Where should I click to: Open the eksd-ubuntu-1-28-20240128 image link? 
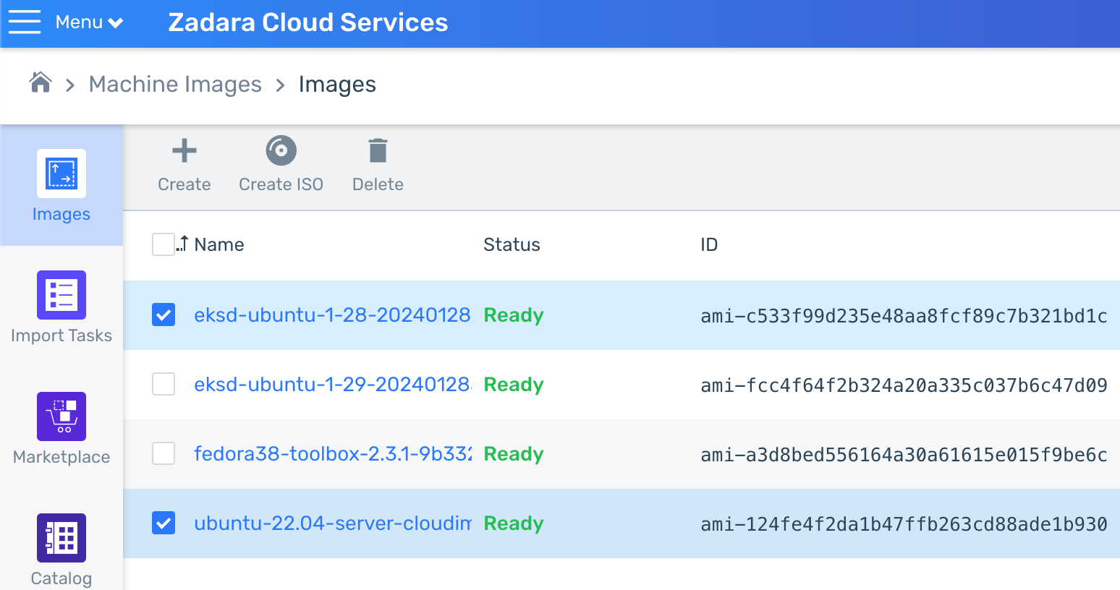pyautogui.click(x=332, y=315)
